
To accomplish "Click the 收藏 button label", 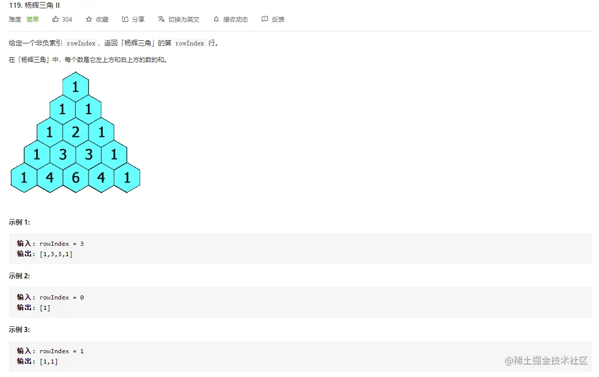I will (x=102, y=20).
